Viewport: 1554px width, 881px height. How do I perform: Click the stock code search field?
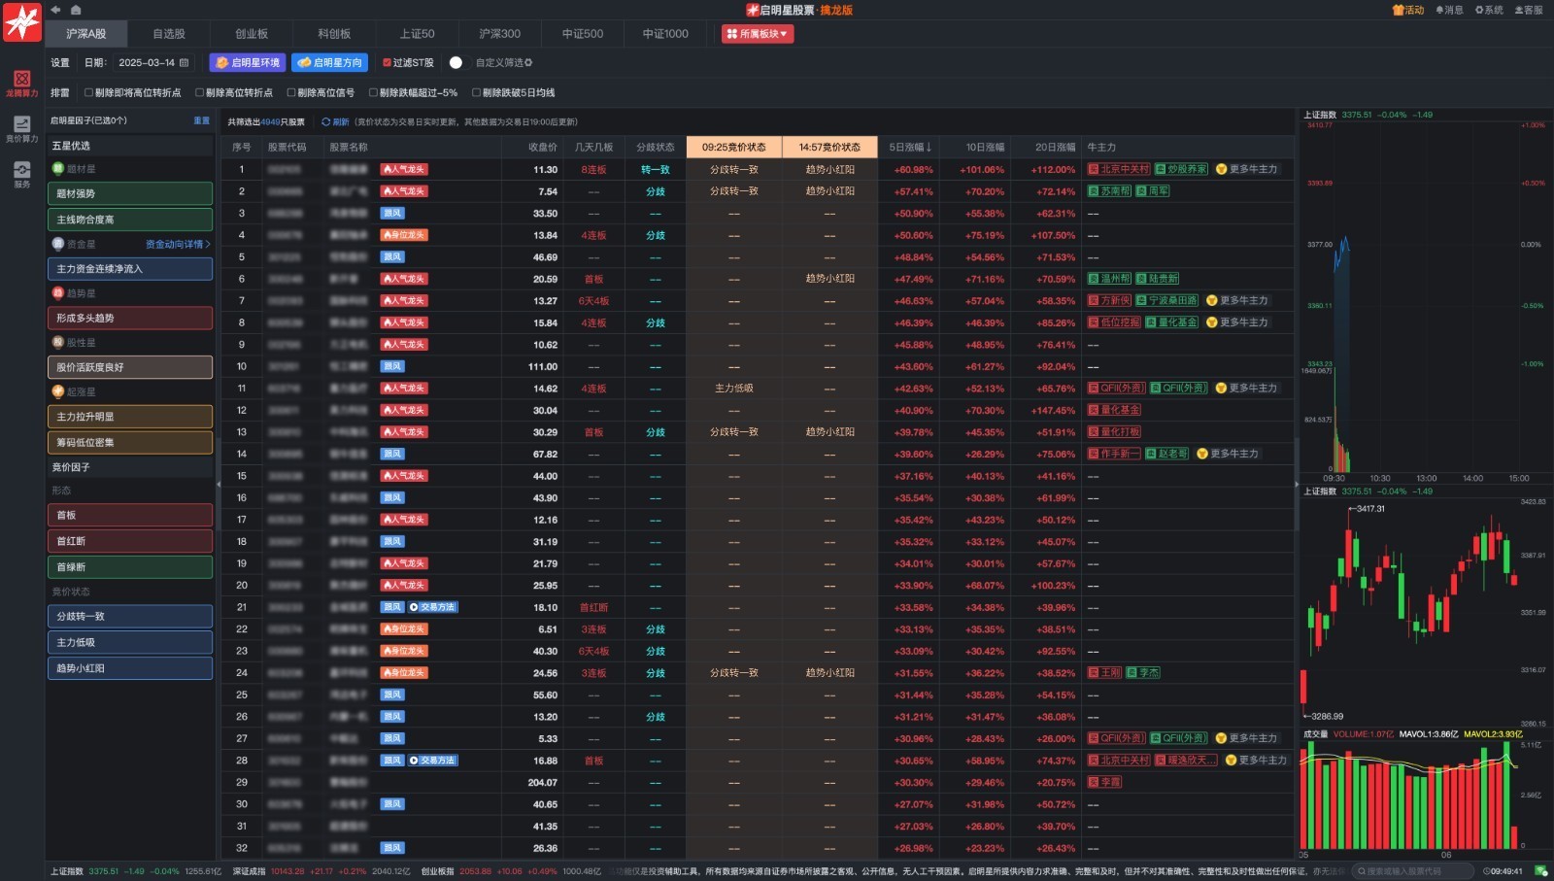[x=1412, y=871]
